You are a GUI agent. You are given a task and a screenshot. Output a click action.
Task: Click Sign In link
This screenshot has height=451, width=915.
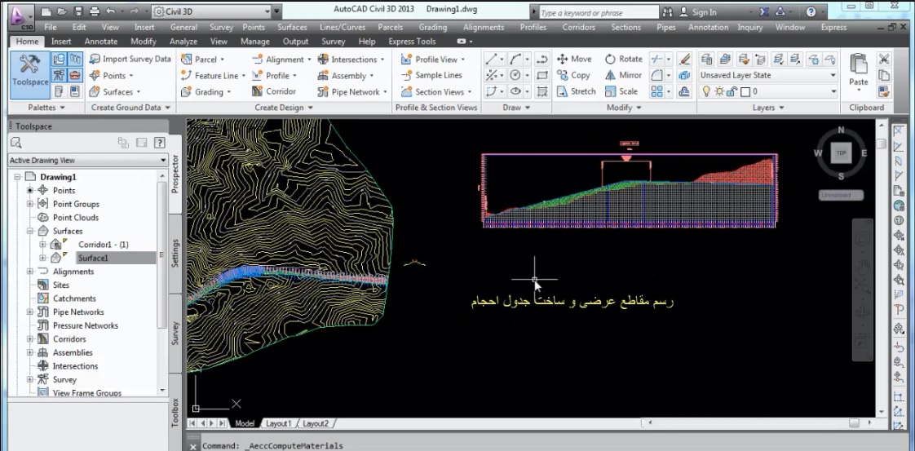(705, 12)
